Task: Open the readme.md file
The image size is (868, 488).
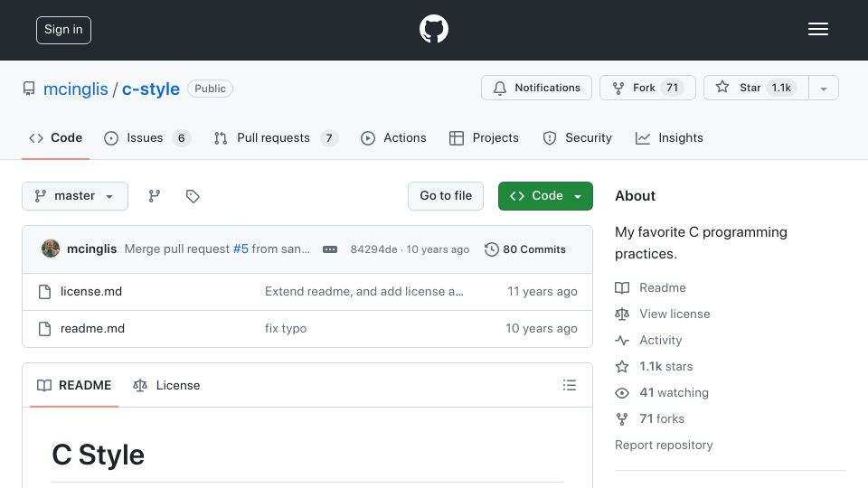Action: 92,329
